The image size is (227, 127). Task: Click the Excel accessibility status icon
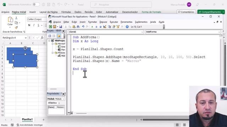tap(18, 125)
